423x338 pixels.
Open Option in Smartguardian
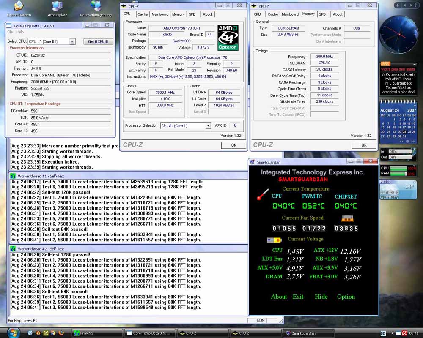[x=346, y=297]
